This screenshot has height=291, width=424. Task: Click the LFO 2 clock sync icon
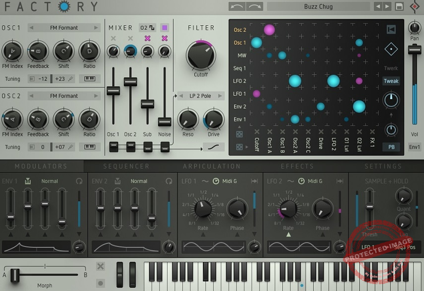301,181
